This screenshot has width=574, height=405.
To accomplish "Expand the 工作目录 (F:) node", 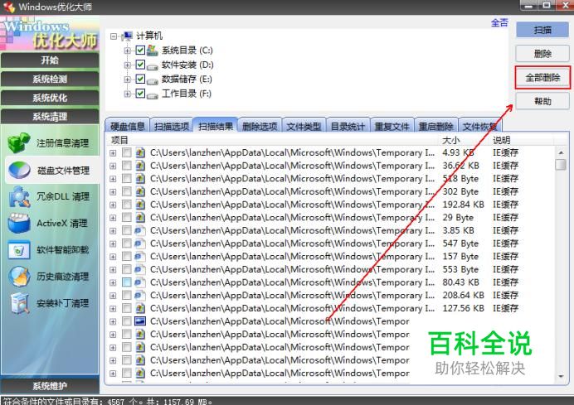I will 127,94.
